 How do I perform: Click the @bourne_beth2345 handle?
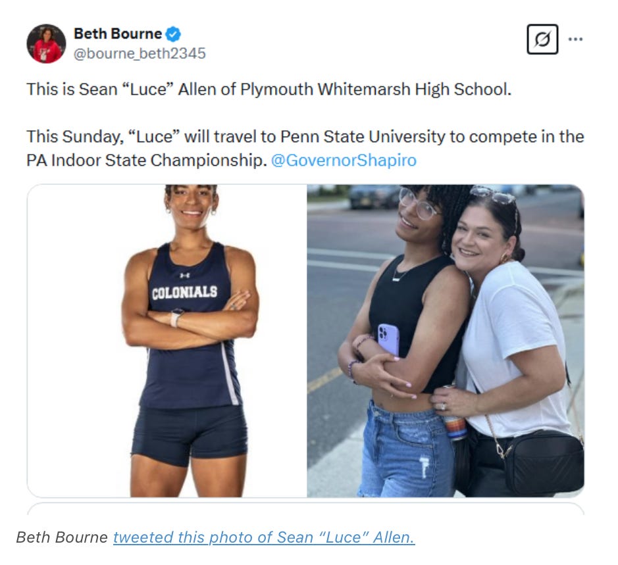point(140,53)
